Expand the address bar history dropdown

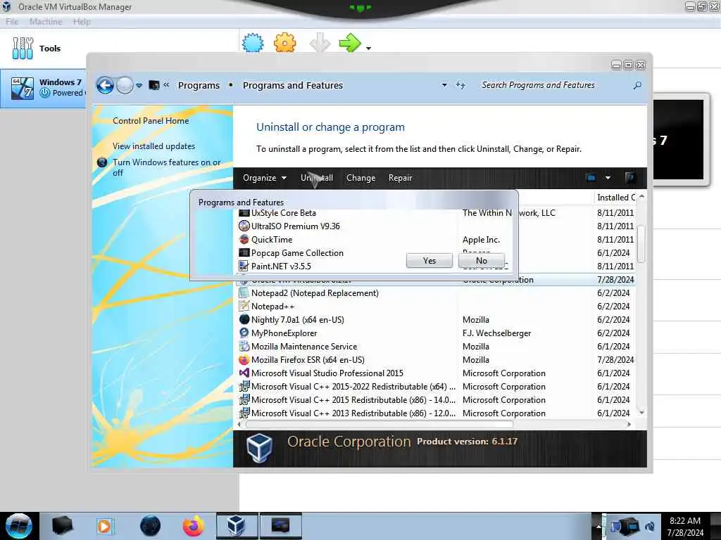coord(444,85)
